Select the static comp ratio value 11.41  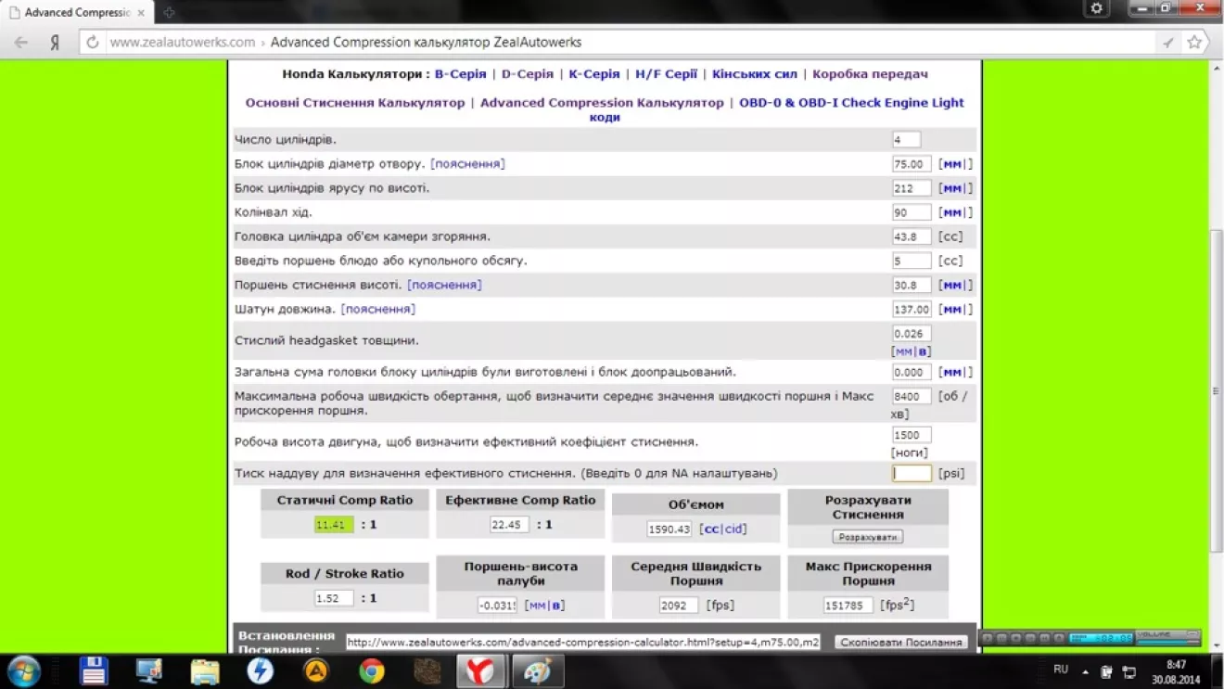(334, 525)
